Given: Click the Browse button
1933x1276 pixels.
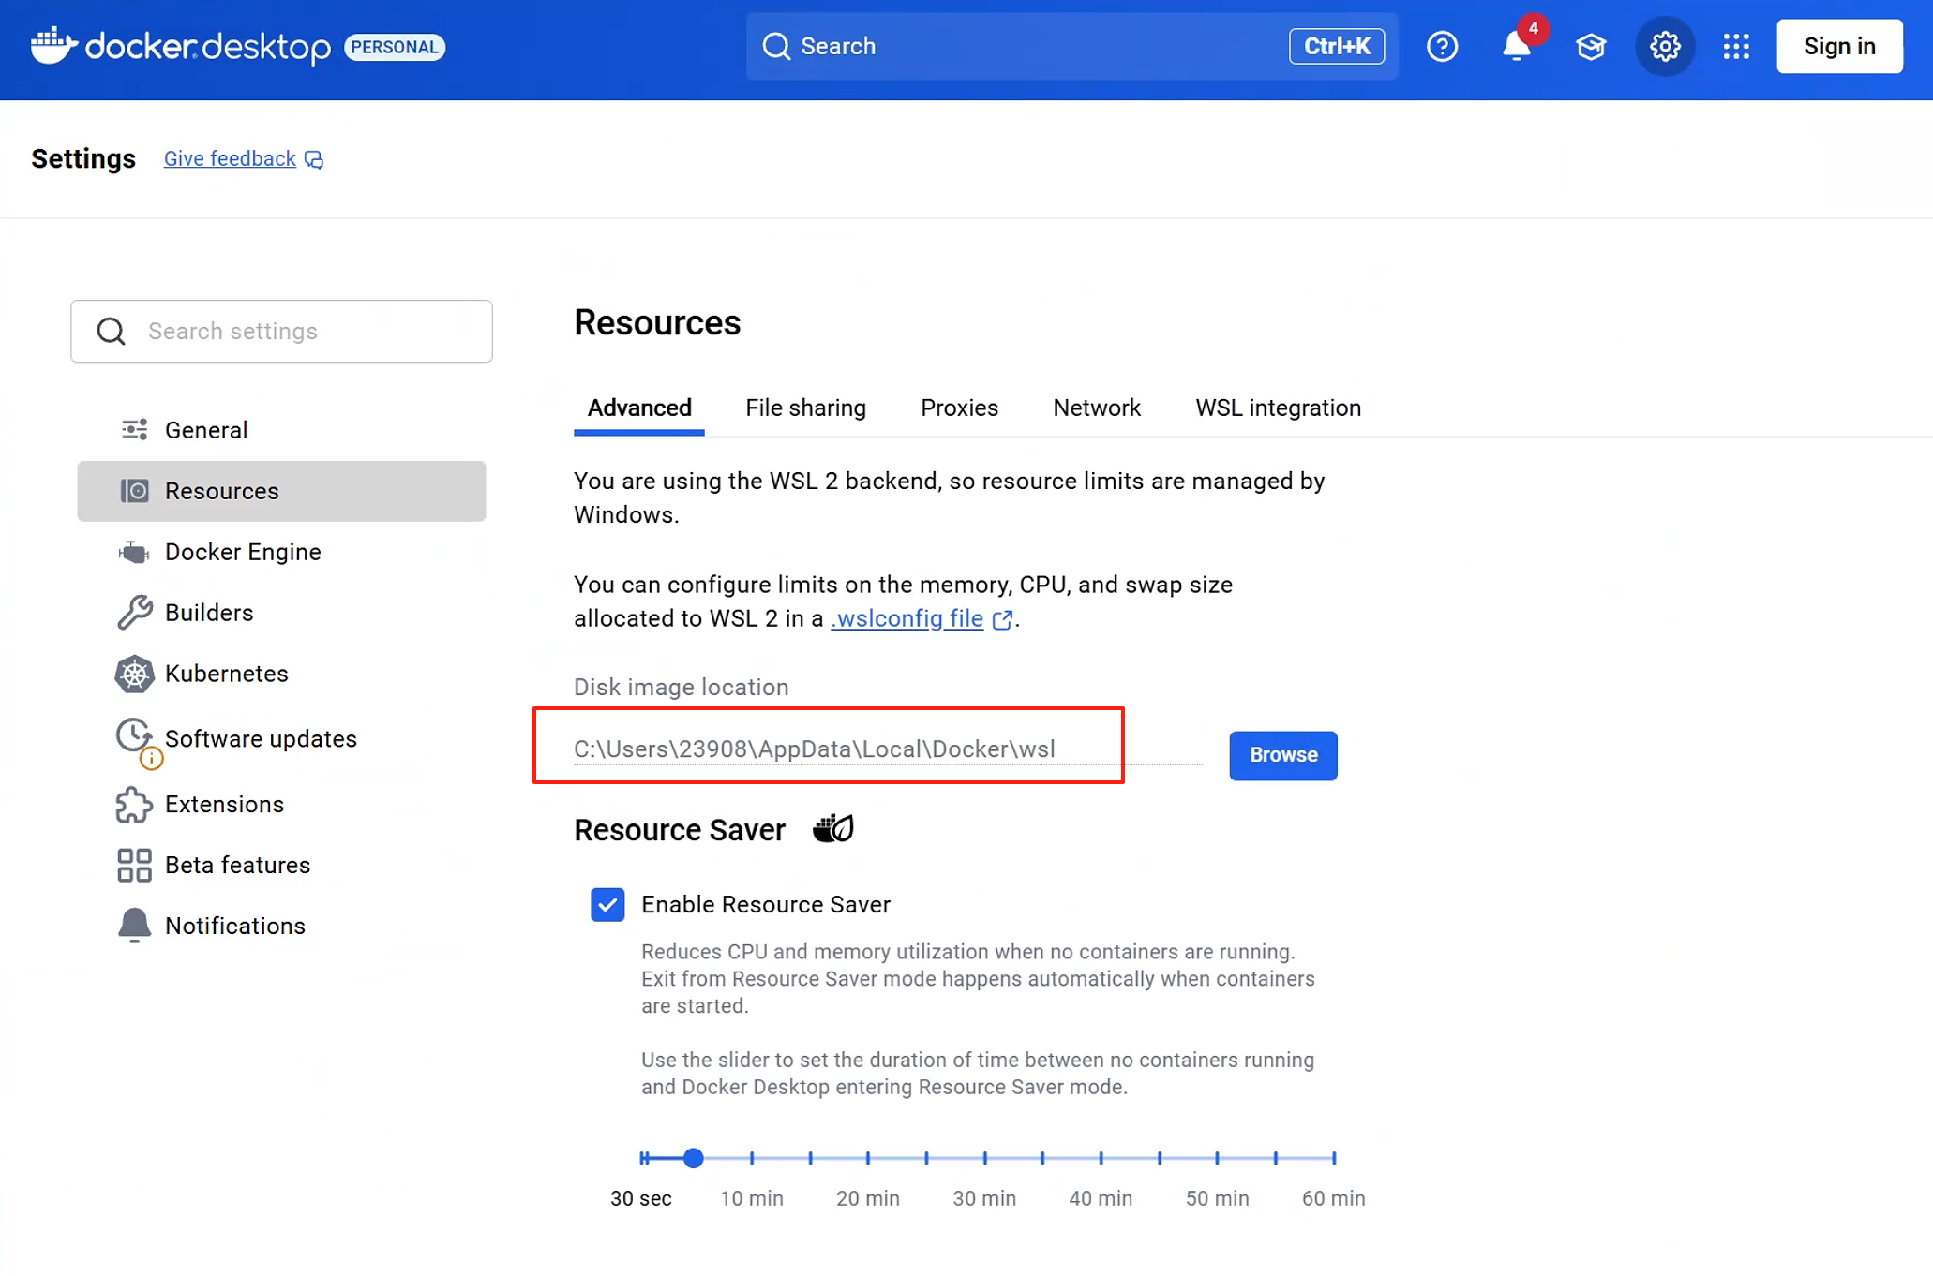Looking at the screenshot, I should point(1282,755).
